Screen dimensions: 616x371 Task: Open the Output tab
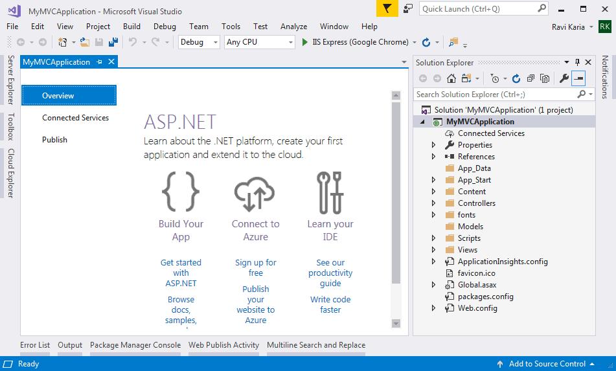[70, 345]
